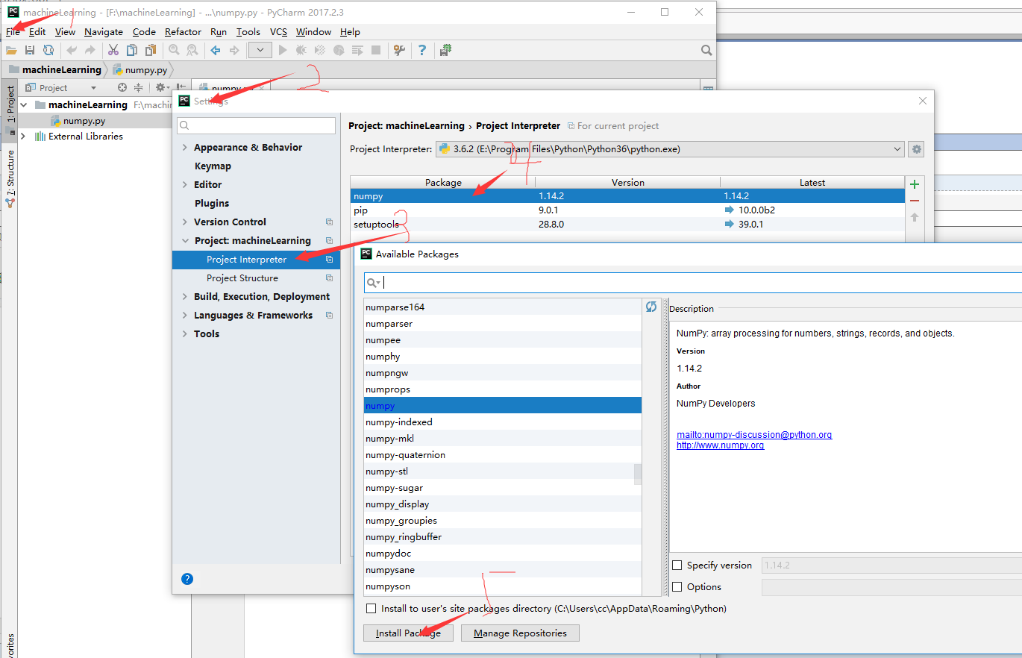Click the package list vertical scrollbar thumb
Image resolution: width=1022 pixels, height=658 pixels.
click(x=638, y=474)
